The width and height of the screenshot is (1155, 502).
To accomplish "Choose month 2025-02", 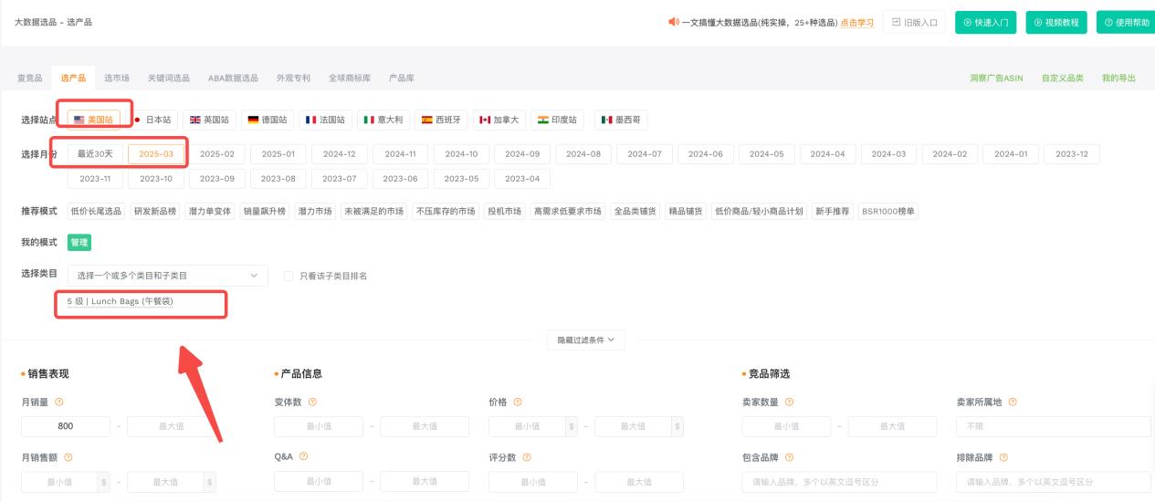I will 216,154.
